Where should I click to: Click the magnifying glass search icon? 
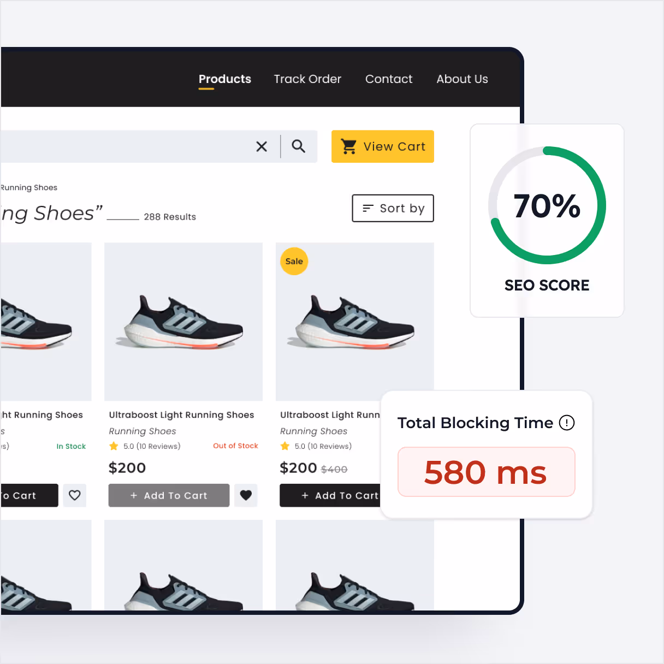[x=298, y=146]
